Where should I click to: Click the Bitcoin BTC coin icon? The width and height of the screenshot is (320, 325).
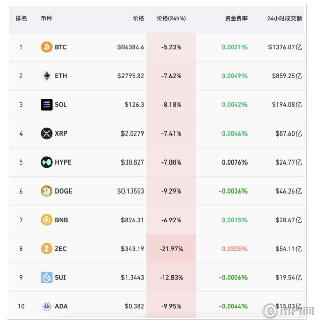46,47
